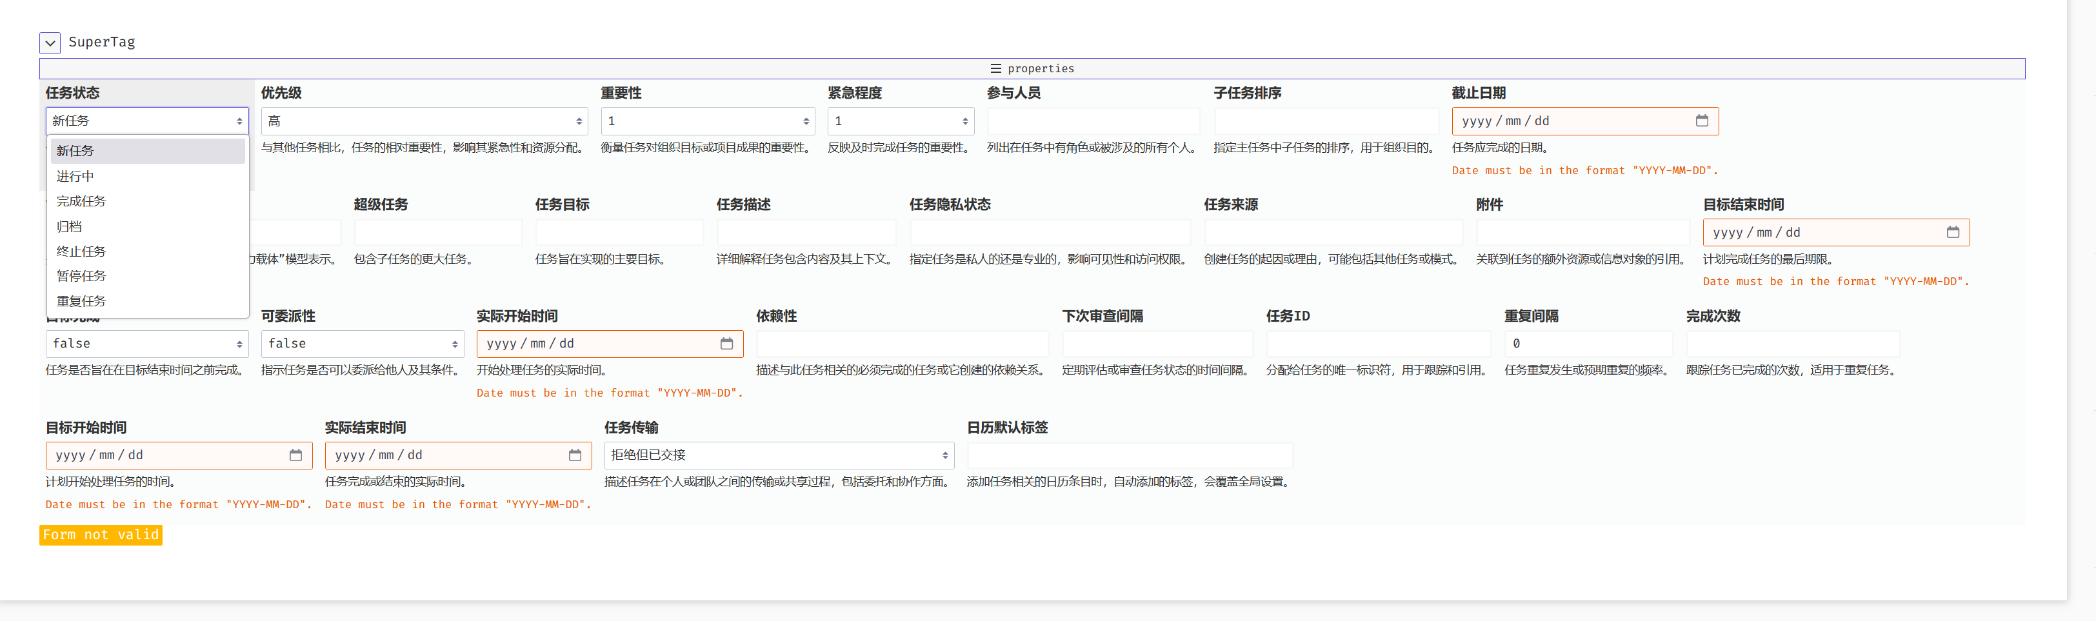Pick 归档 in the status list
The image size is (2096, 621).
coord(69,227)
